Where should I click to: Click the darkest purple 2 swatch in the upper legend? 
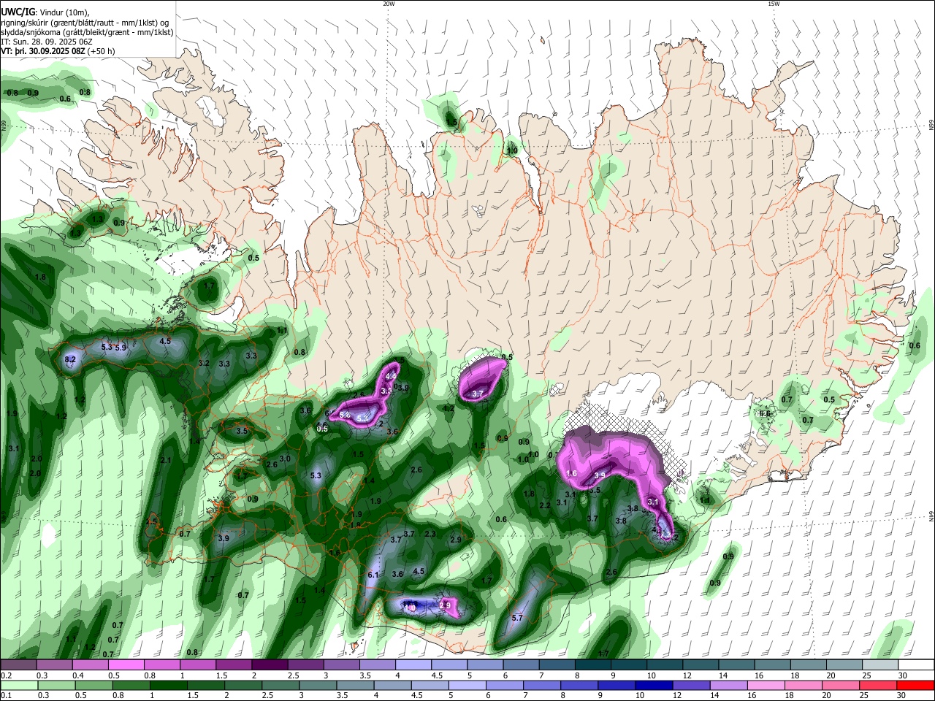click(270, 664)
